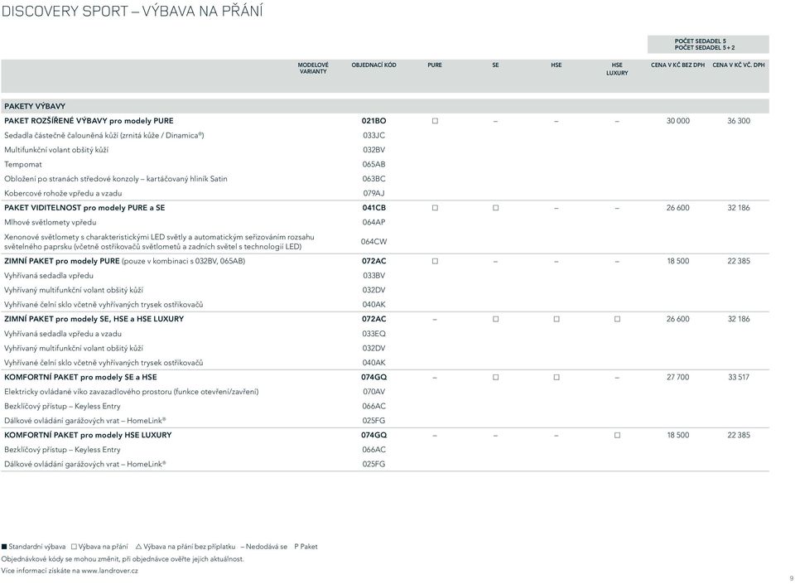Image resolution: width=795 pixels, height=584 pixels.
Task: Select the price "30 000"
Action: pos(678,121)
